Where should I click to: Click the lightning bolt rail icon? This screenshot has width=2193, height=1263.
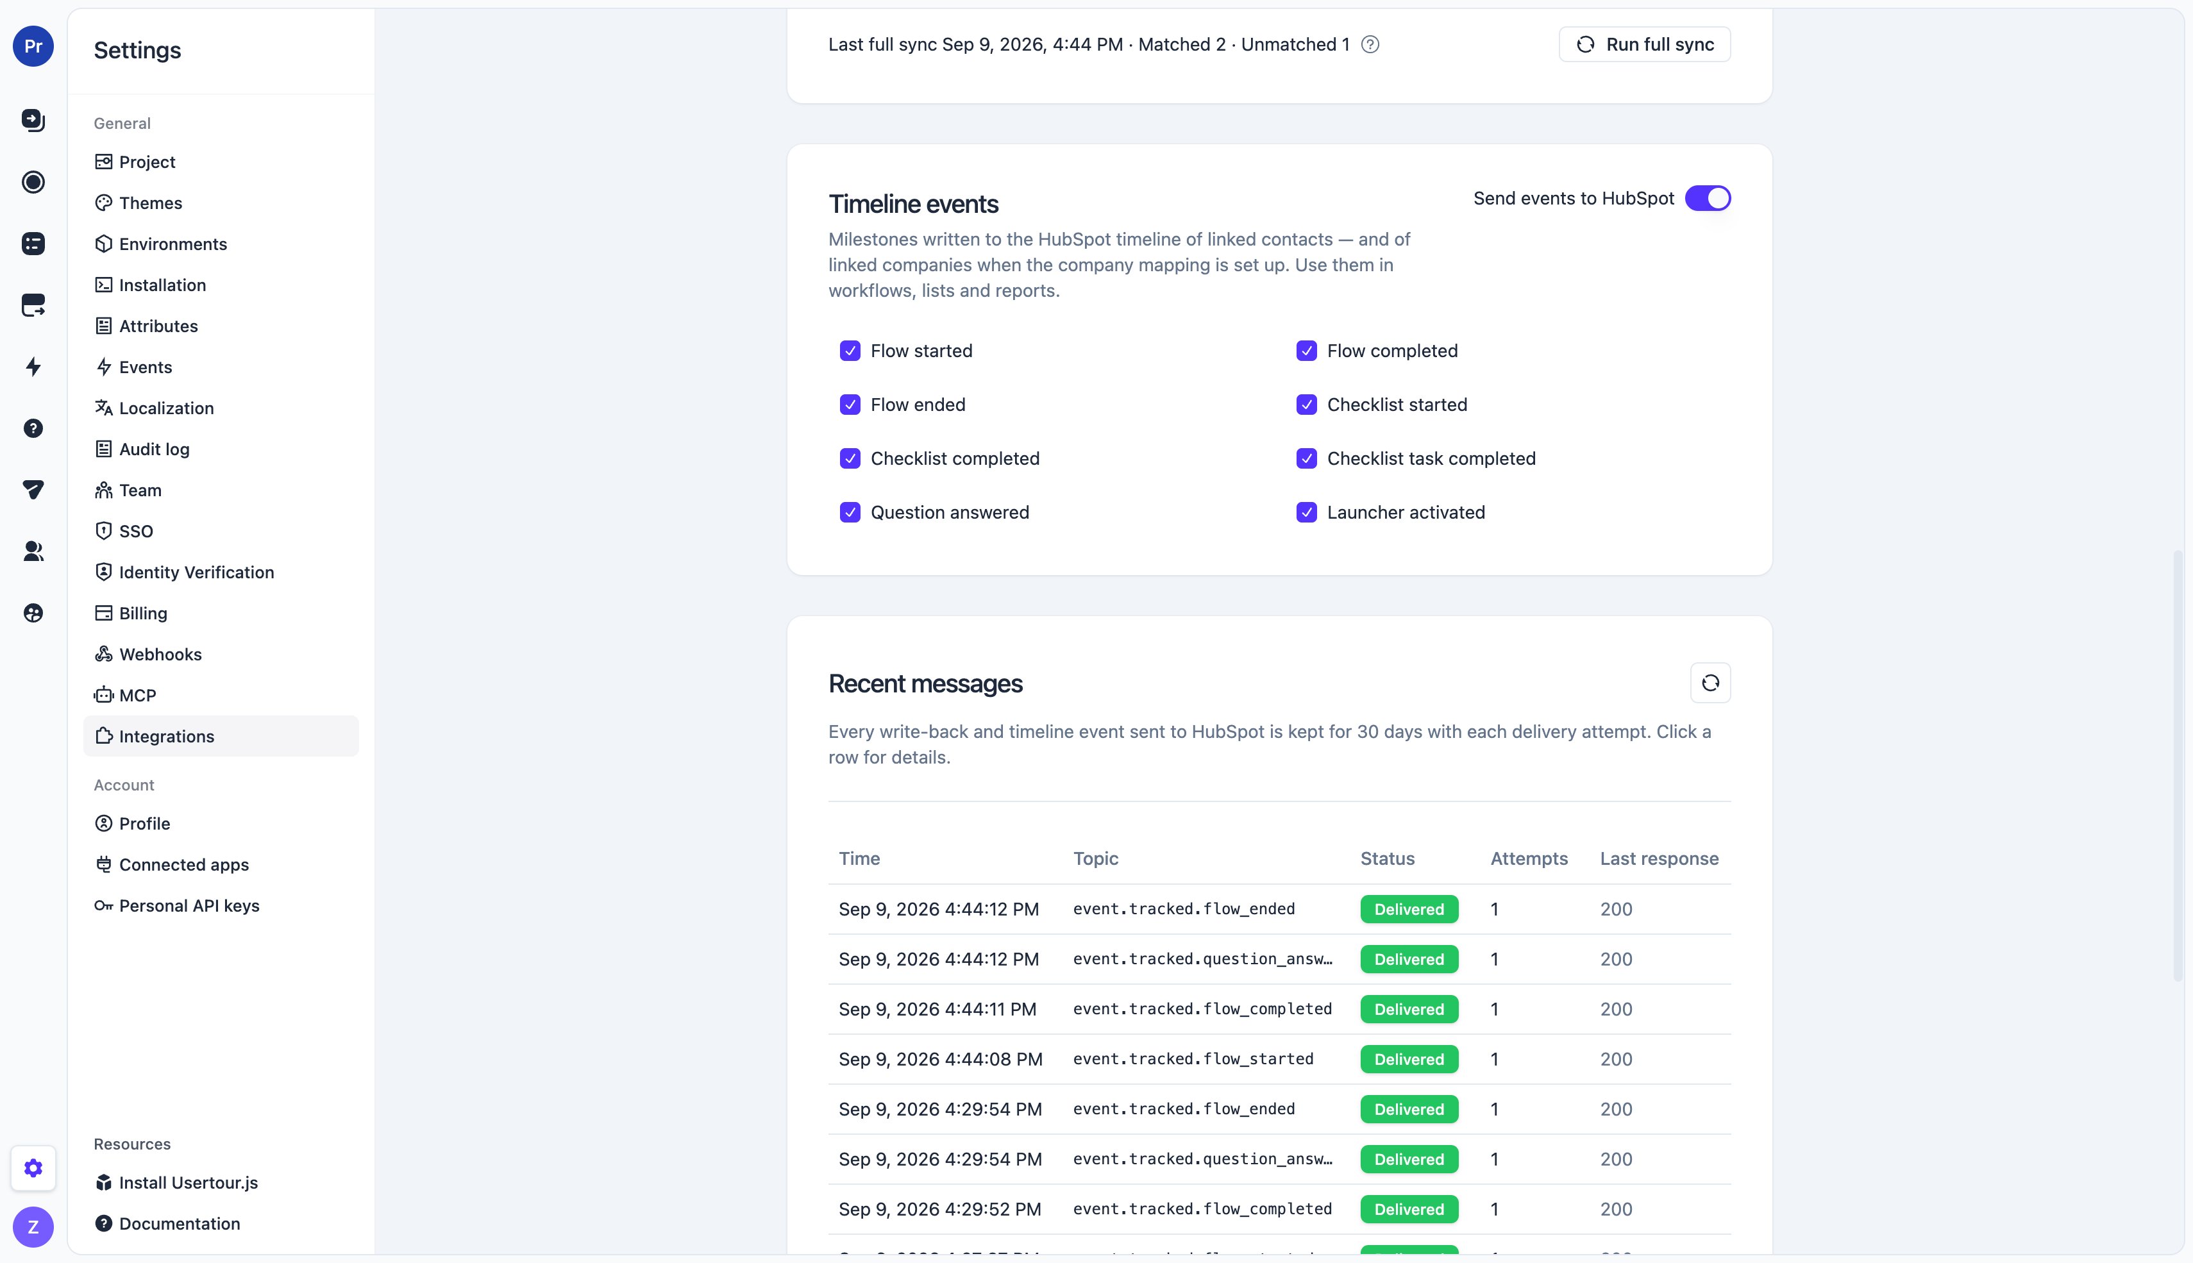coord(33,367)
